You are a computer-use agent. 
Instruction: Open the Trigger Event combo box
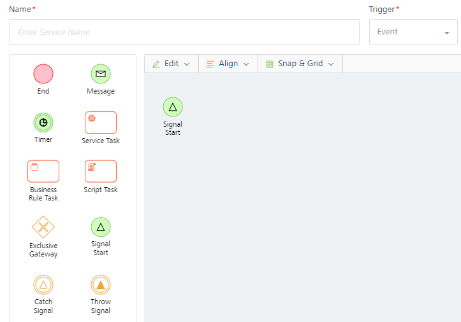point(413,32)
